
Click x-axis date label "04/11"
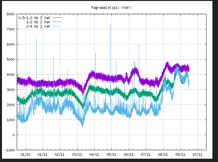tap(94, 154)
